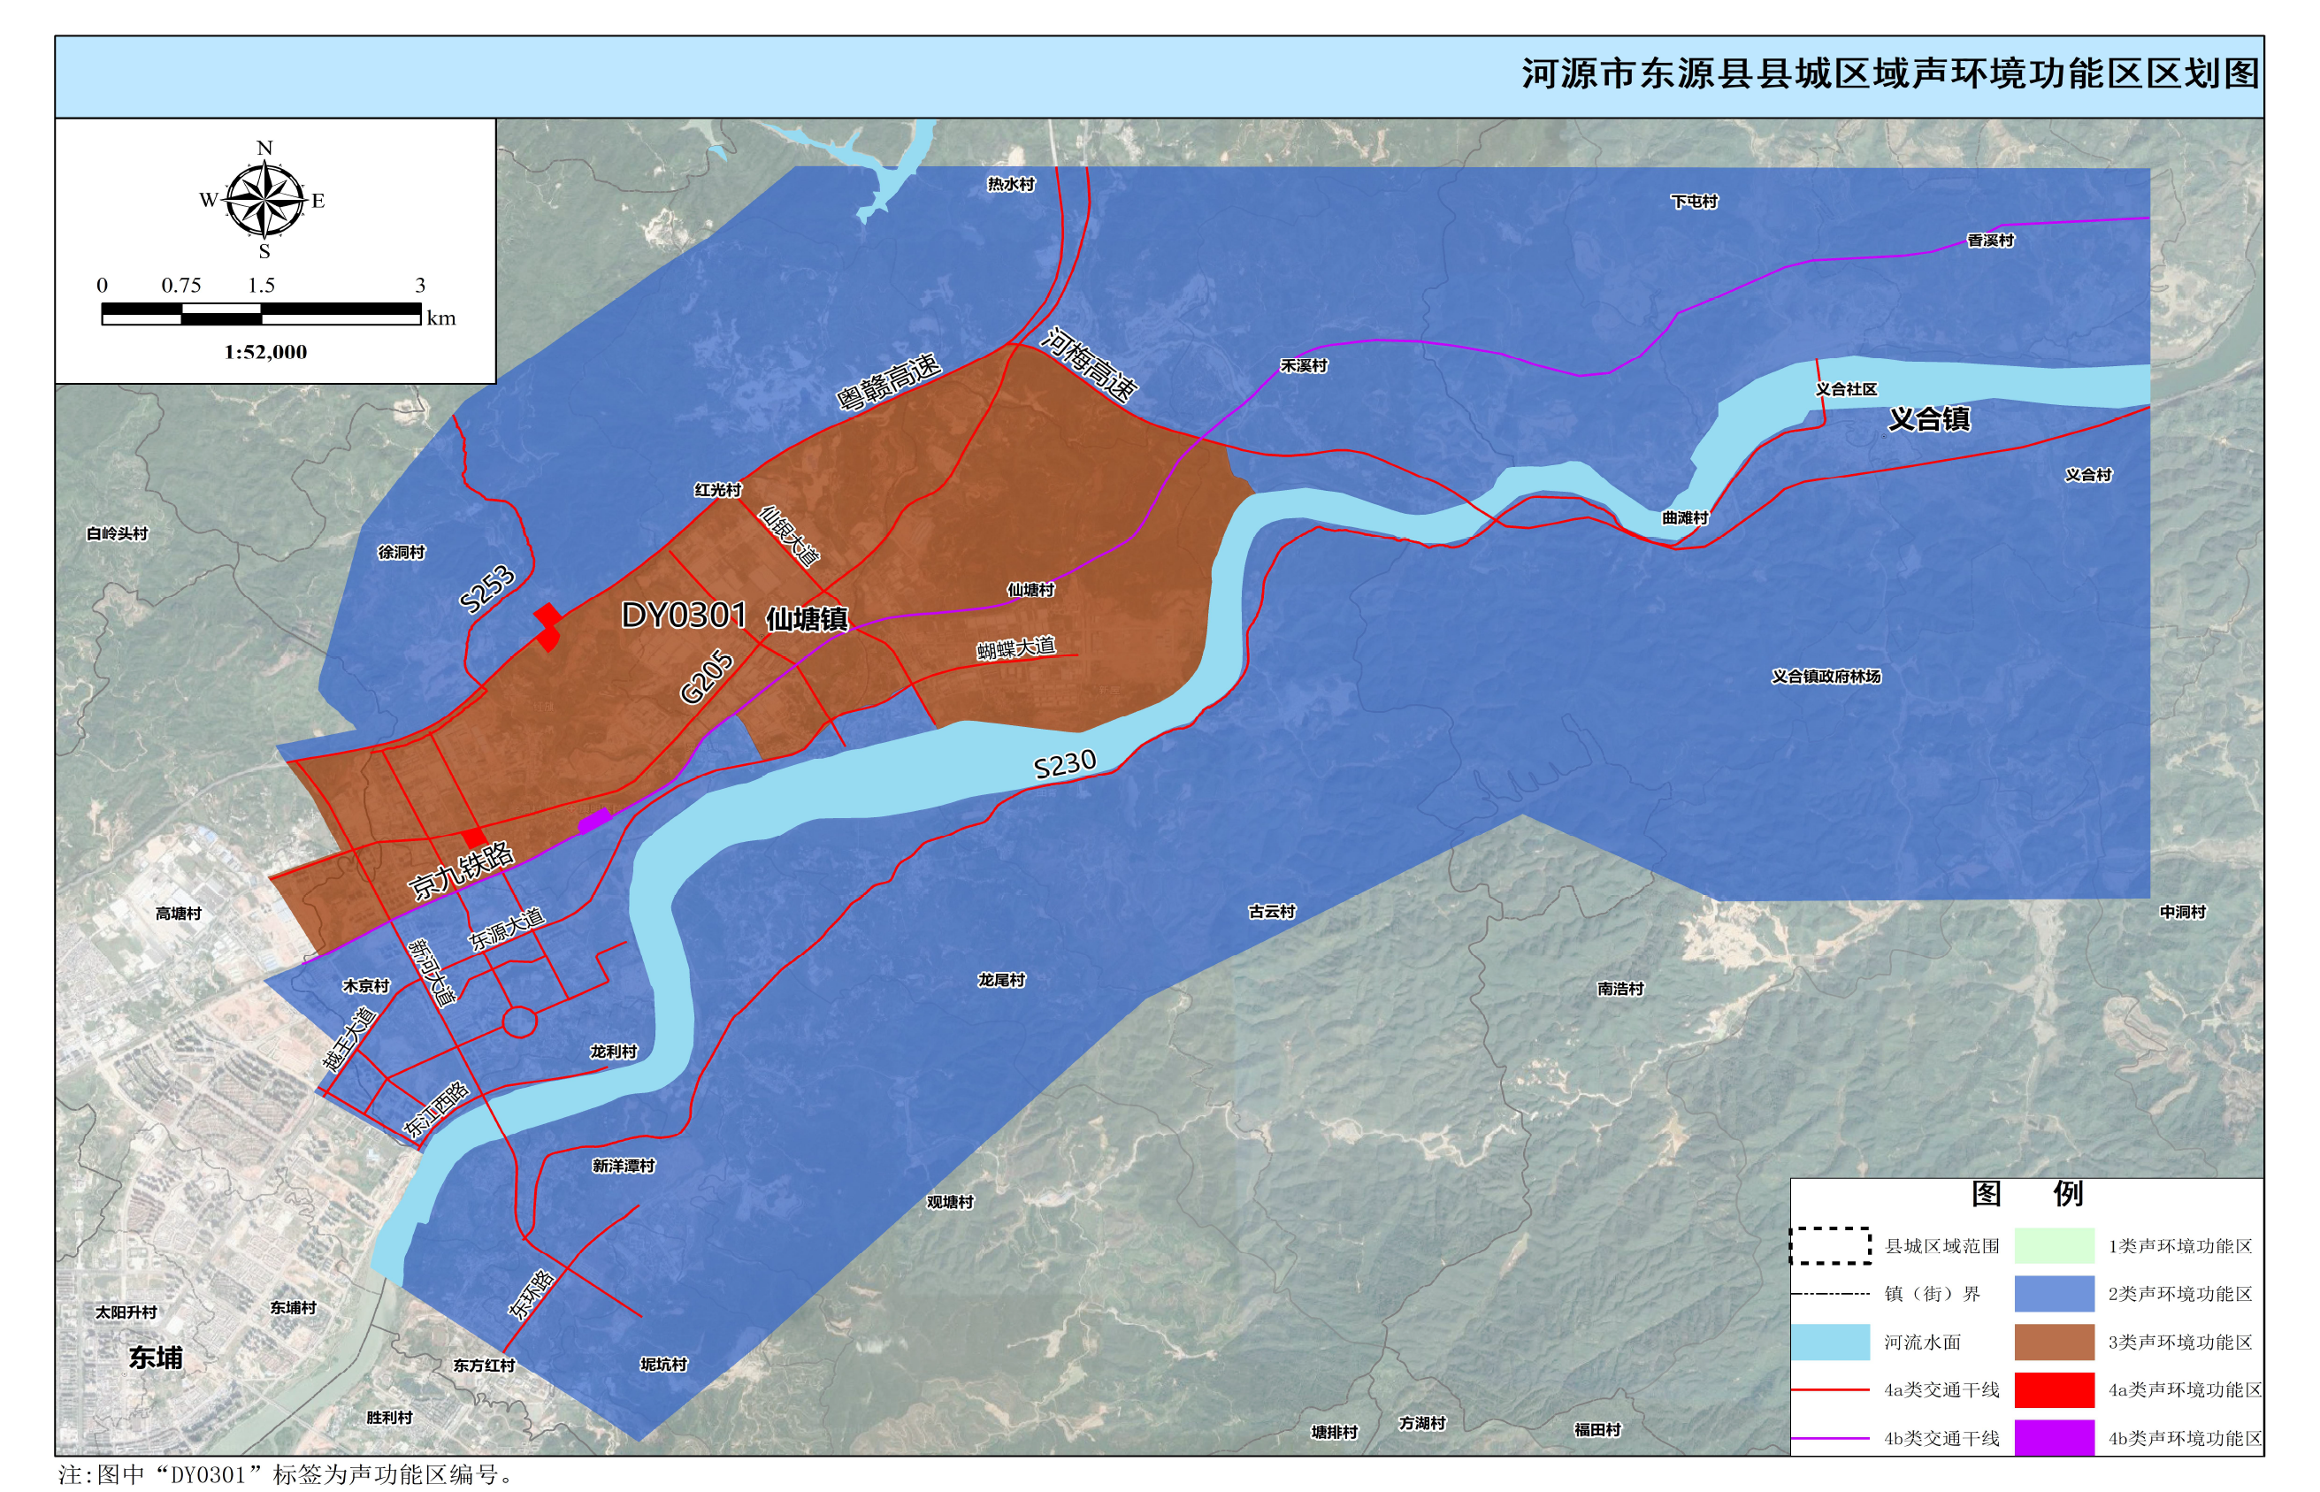Click the 4a类交通干线 red legend line

pyautogui.click(x=1829, y=1390)
